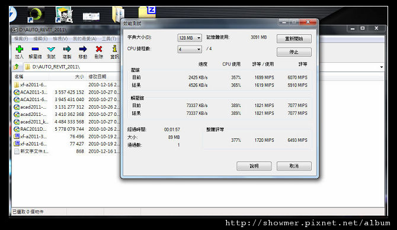Open the dictionary size 128 MB dropdown
Screen dimensions: 397x230
[190, 38]
